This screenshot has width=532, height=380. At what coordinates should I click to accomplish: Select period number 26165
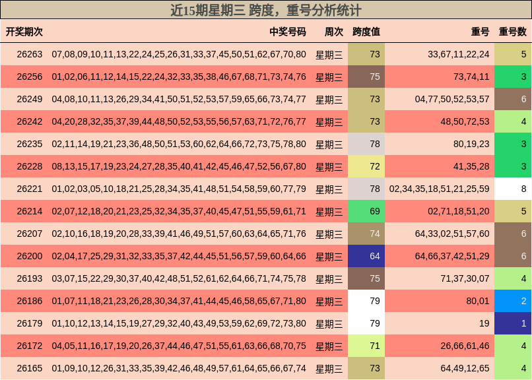point(30,368)
